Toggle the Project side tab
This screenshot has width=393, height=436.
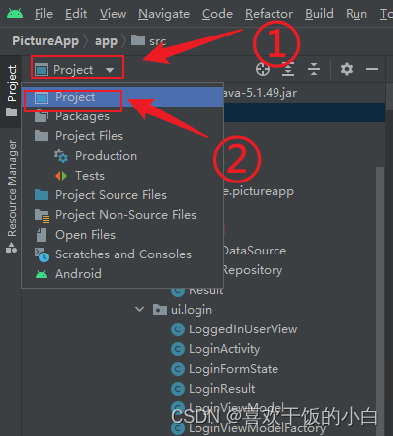pyautogui.click(x=12, y=91)
